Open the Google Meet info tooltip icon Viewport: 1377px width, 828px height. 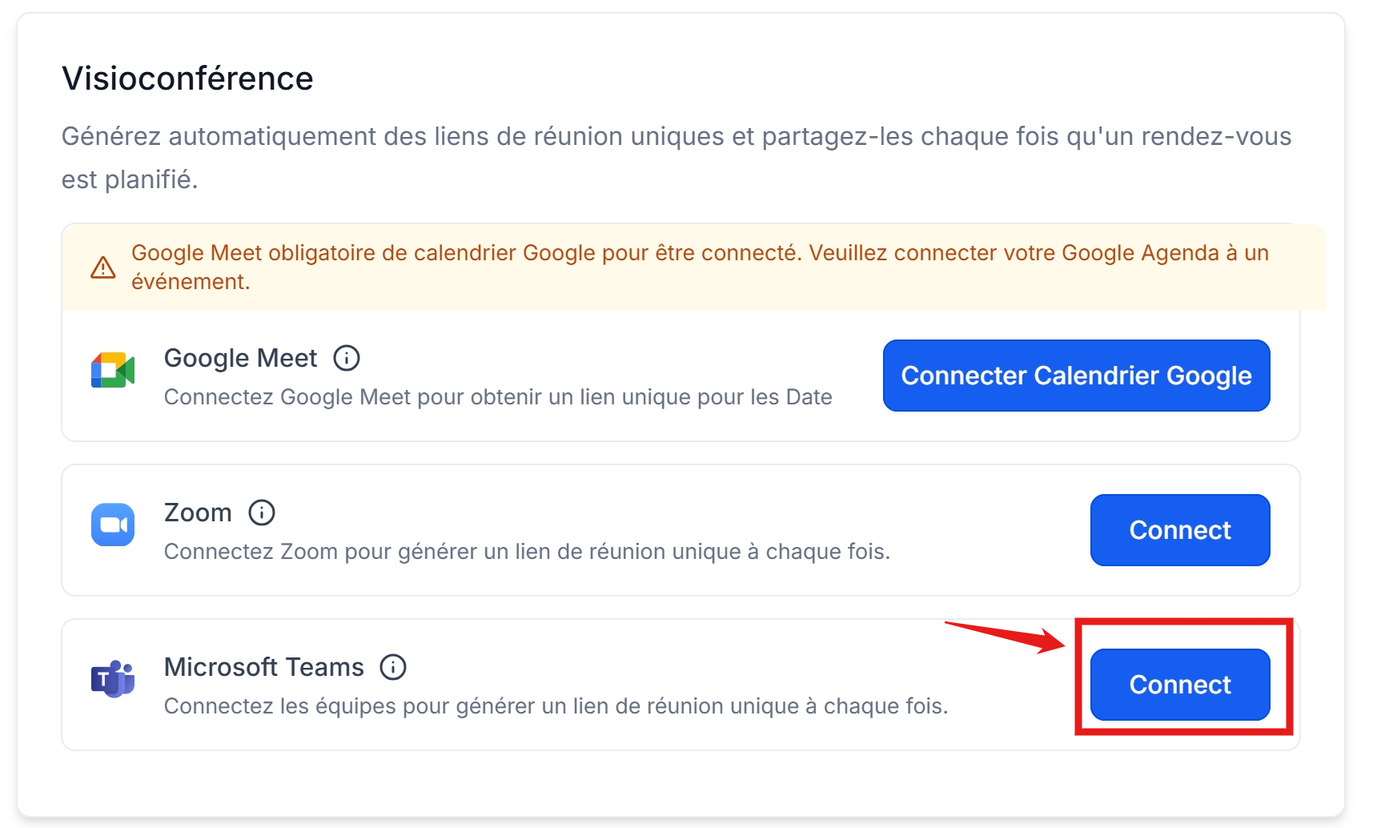coord(347,358)
